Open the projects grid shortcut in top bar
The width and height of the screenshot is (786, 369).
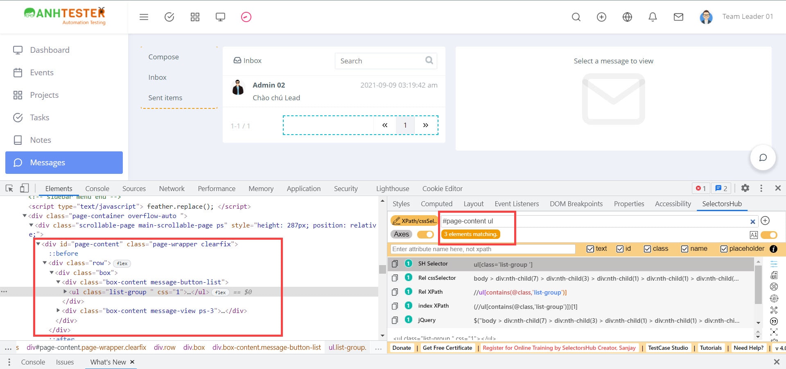point(195,17)
